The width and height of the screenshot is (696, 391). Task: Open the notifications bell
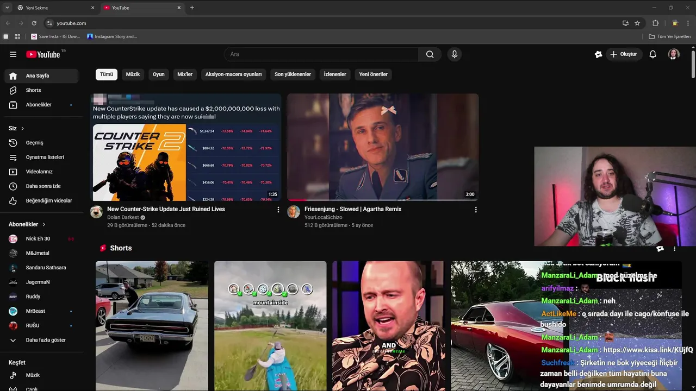pos(653,54)
